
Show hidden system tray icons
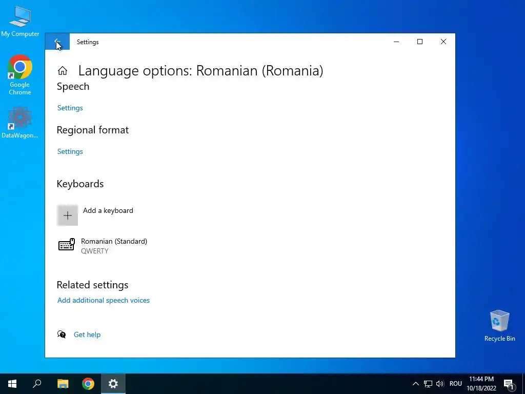tap(415, 384)
